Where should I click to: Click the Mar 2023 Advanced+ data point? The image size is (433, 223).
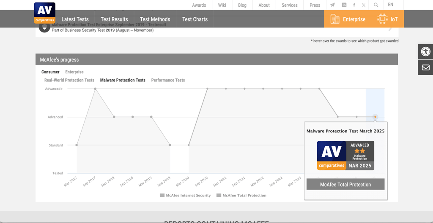click(x=301, y=89)
